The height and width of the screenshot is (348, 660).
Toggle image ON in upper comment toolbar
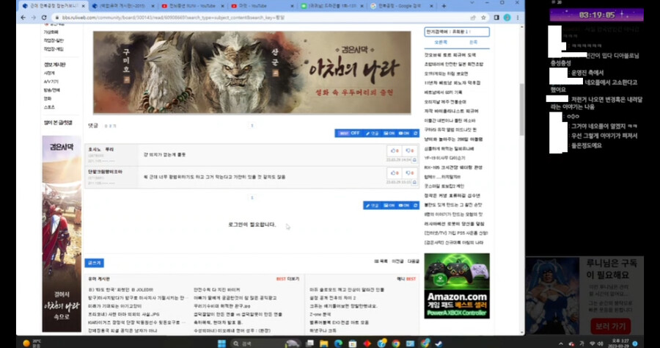(389, 133)
